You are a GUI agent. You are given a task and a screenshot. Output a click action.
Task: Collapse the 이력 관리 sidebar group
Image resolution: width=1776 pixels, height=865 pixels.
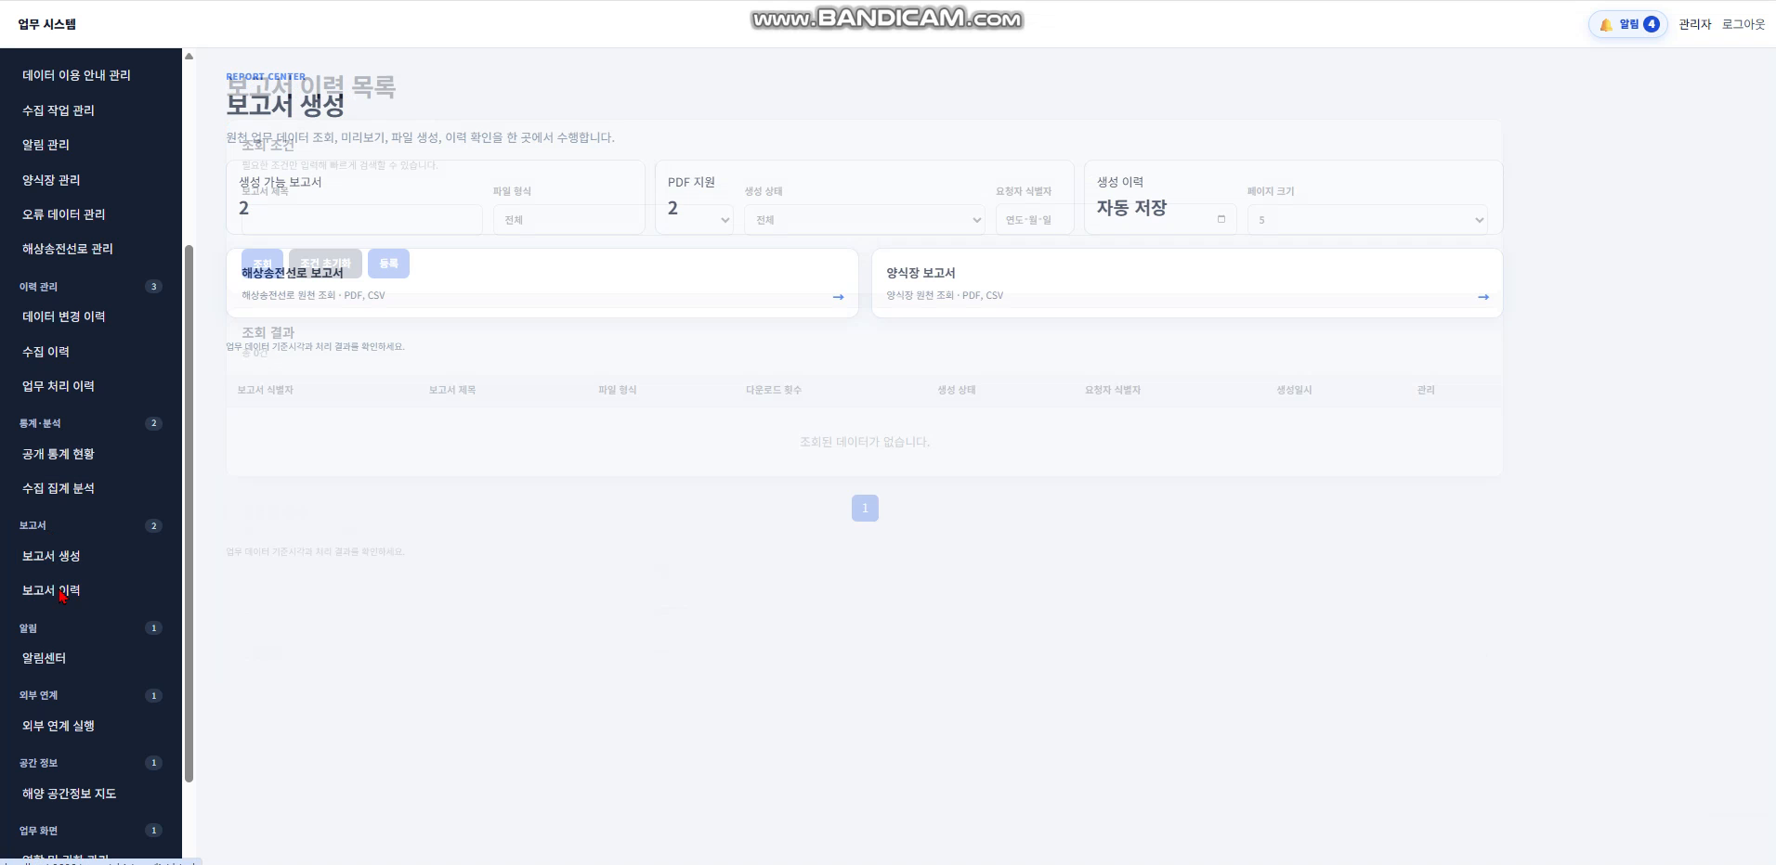[90, 287]
